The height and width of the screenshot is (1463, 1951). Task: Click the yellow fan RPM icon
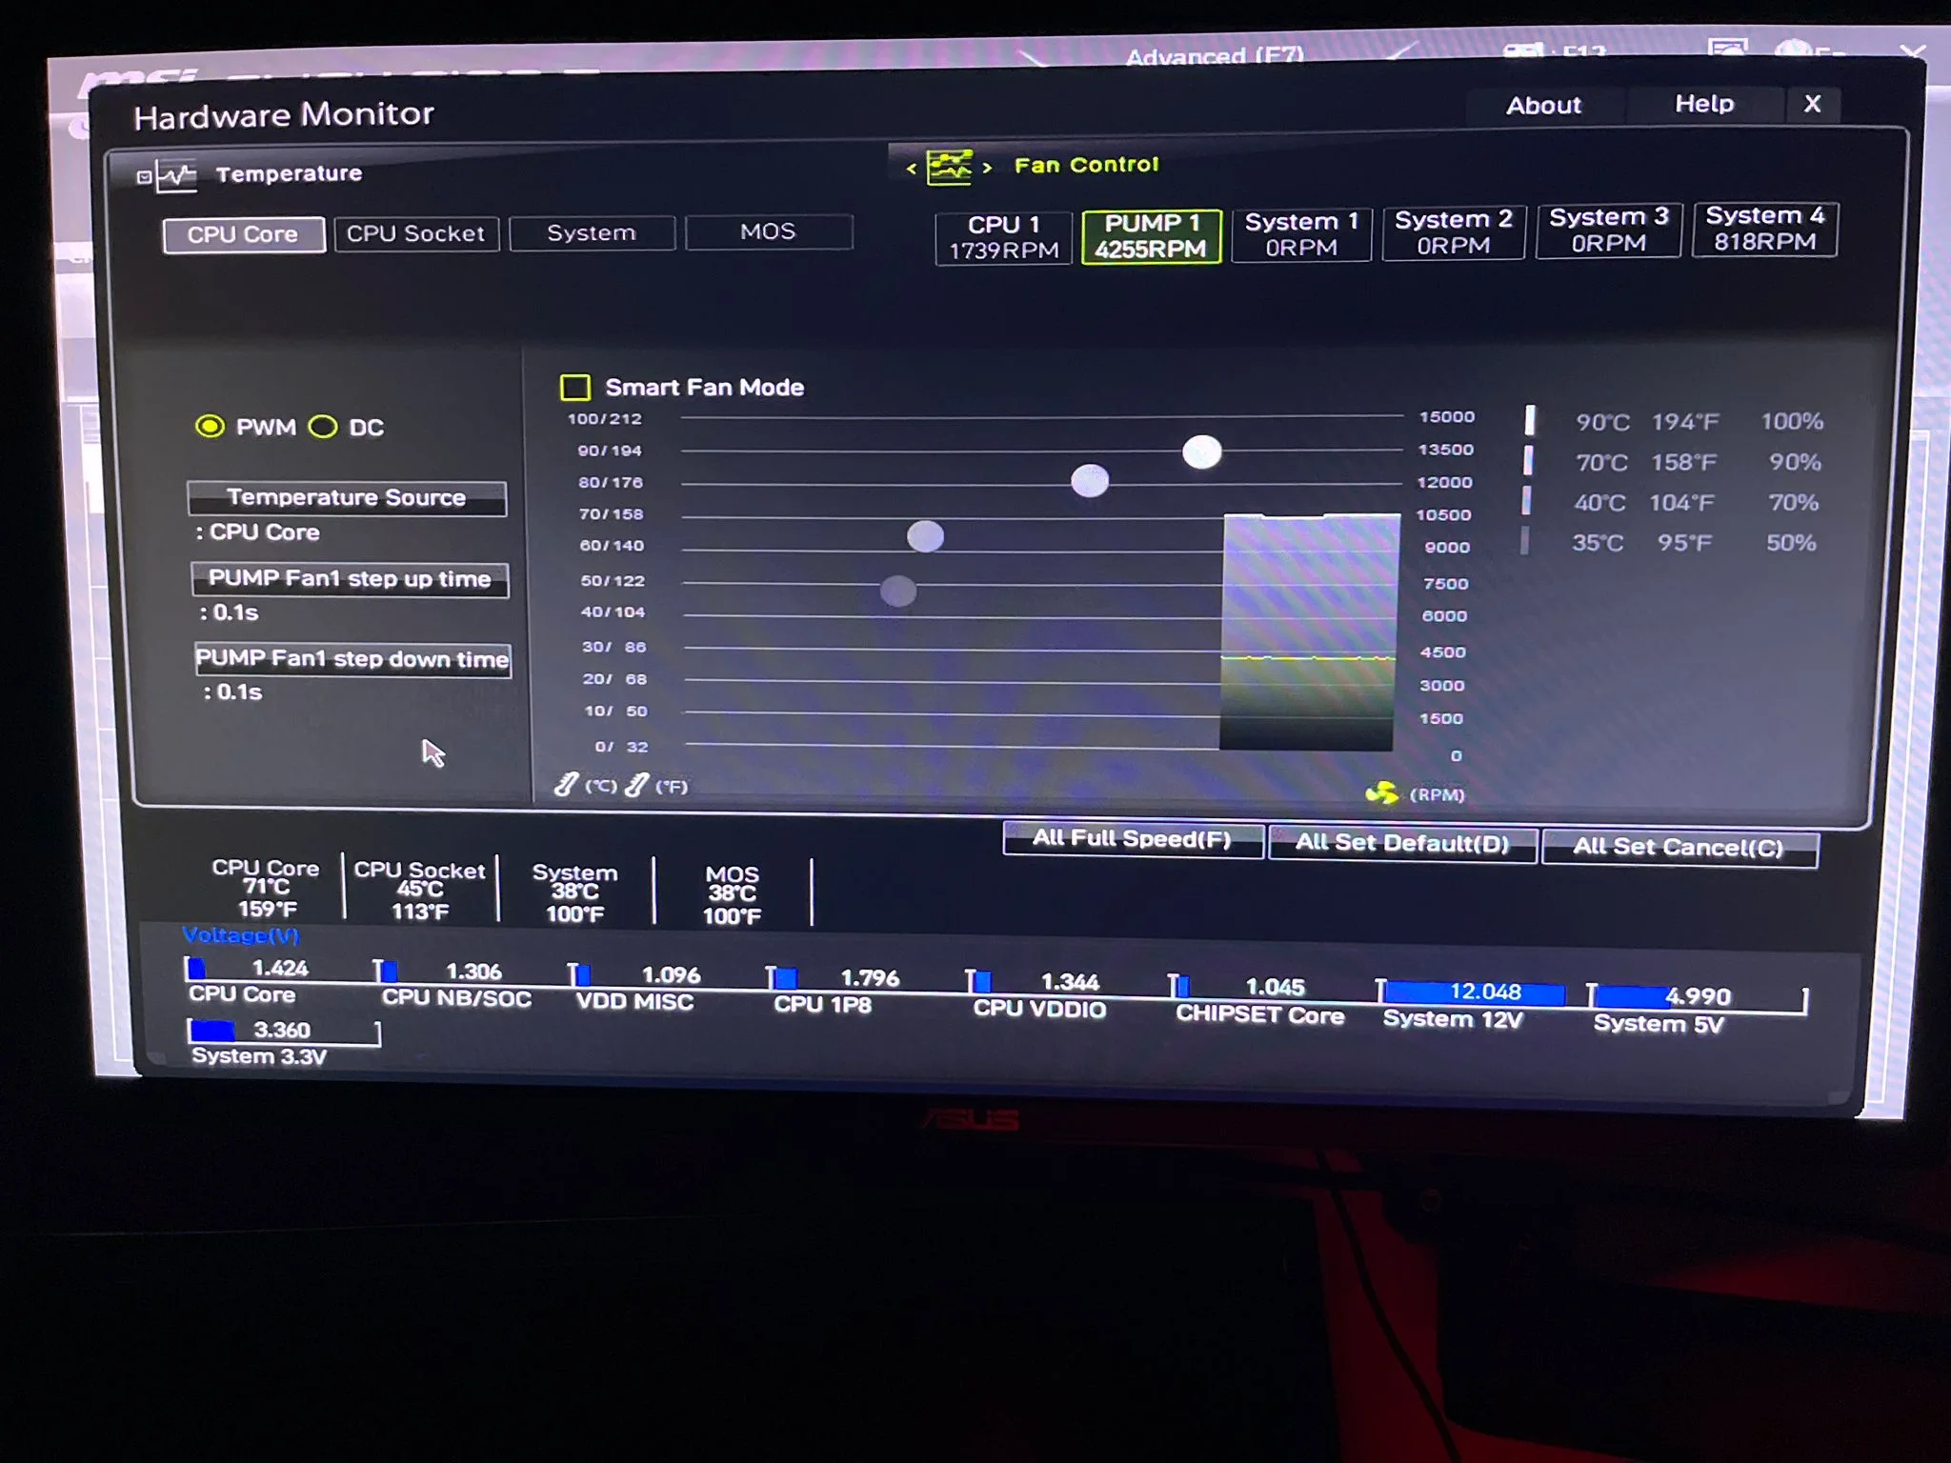tap(1381, 792)
